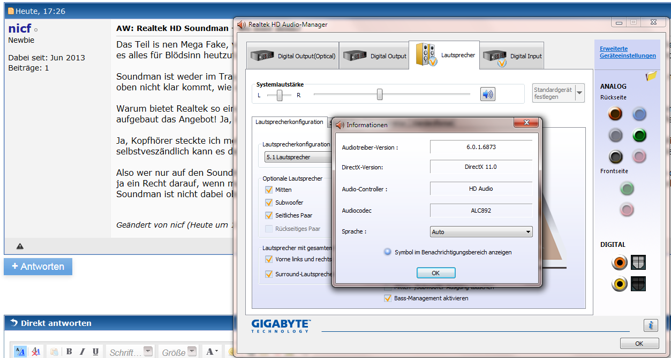Select the orange rear-panel analog jack
This screenshot has height=358, width=671.
tap(616, 113)
